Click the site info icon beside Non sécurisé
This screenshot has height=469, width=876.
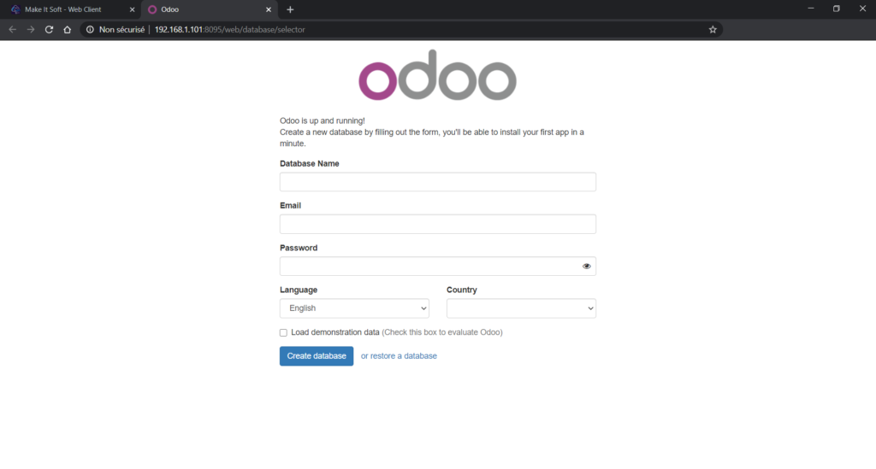(90, 30)
